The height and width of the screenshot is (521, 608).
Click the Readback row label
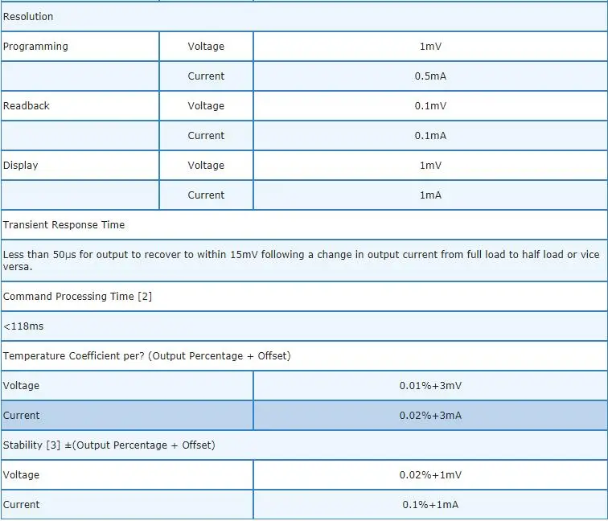click(27, 106)
